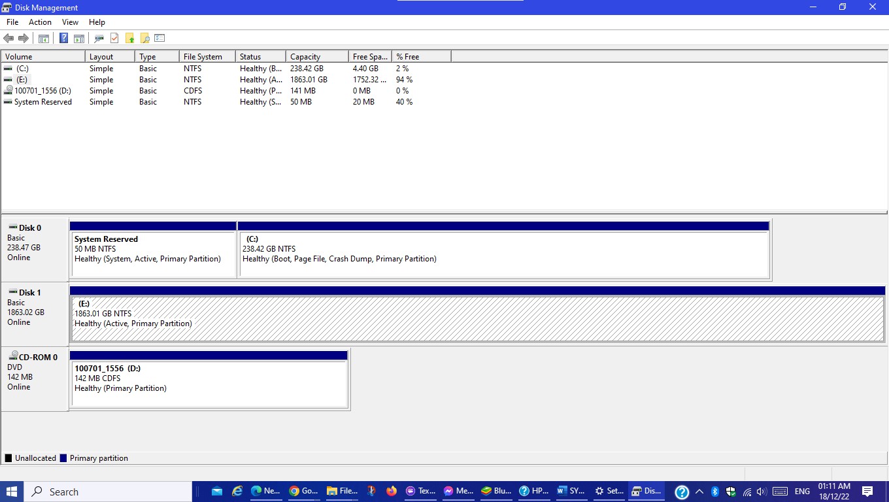Open the View menu

coord(70,22)
